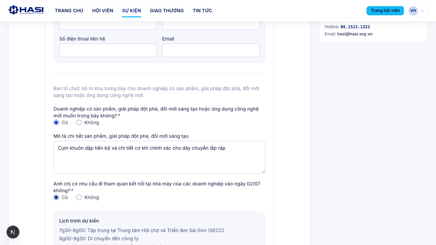
Task: Click the HASI logo
Action: click(x=26, y=10)
